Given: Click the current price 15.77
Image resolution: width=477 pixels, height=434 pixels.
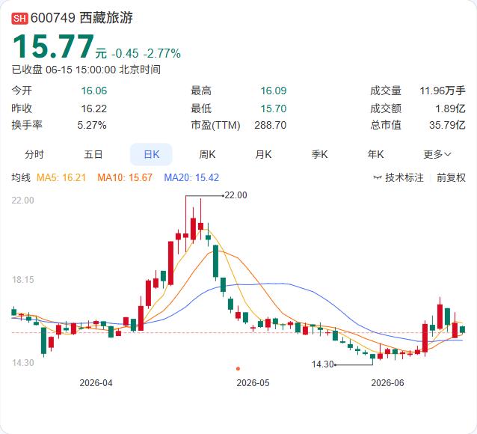Looking at the screenshot, I should coord(53,46).
